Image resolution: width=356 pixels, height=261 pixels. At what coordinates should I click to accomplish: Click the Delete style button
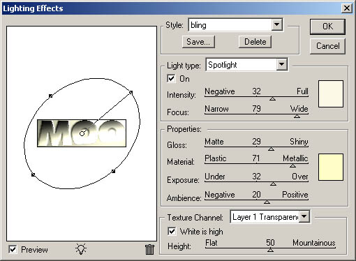pyautogui.click(x=255, y=42)
